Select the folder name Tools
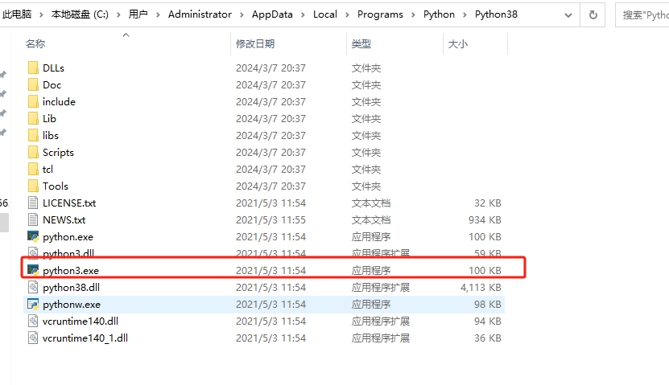This screenshot has height=385, width=669. [x=56, y=186]
